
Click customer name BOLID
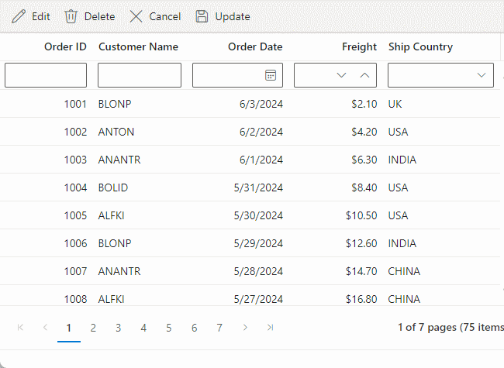coord(113,187)
